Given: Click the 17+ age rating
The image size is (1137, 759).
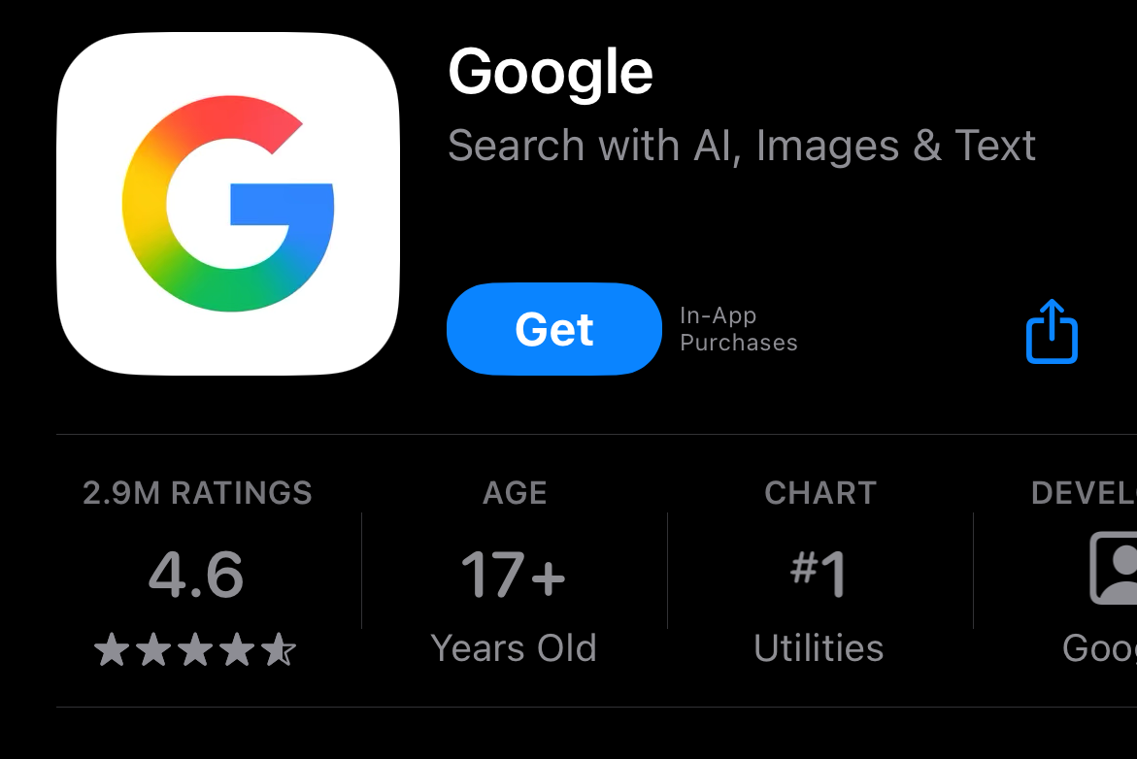Looking at the screenshot, I should [x=514, y=574].
